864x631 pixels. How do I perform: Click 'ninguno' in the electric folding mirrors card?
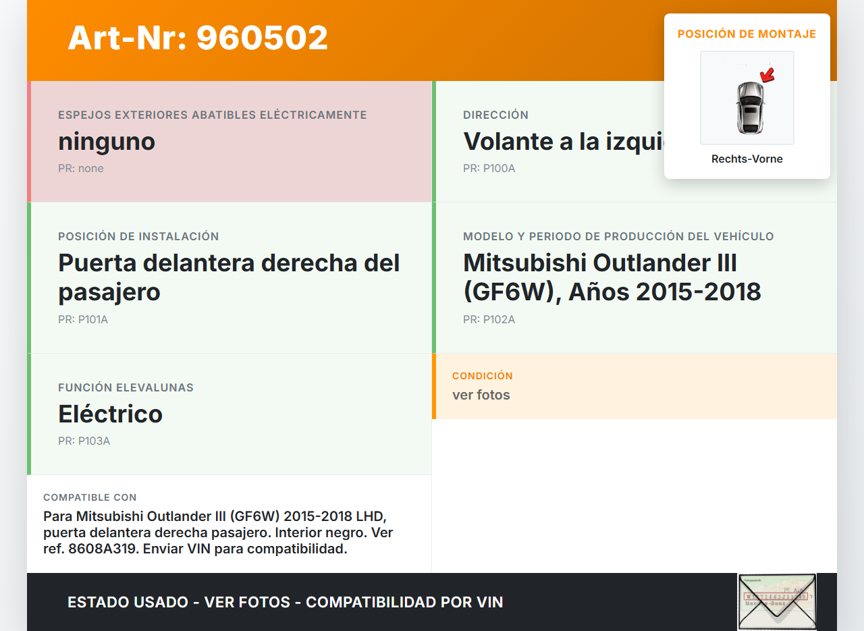(x=107, y=142)
